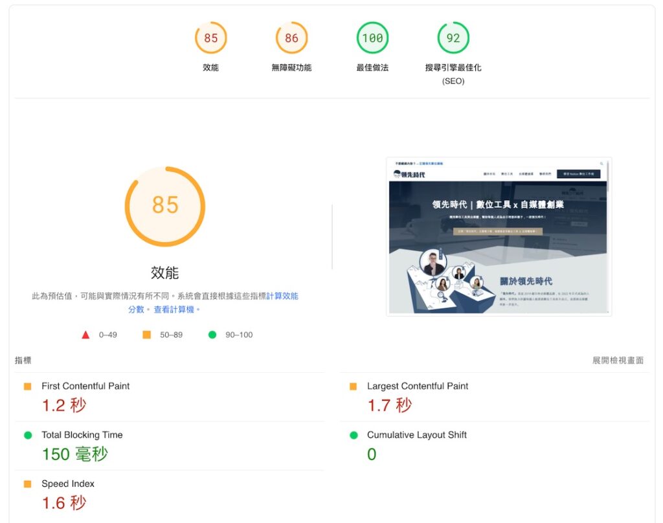Viewport: 663px width, 523px height.
Task: Click the green dot beside Cumulative Layout Shift
Action: 354,435
